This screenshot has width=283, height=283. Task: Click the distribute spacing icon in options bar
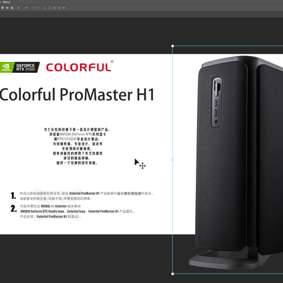tap(18, 8)
